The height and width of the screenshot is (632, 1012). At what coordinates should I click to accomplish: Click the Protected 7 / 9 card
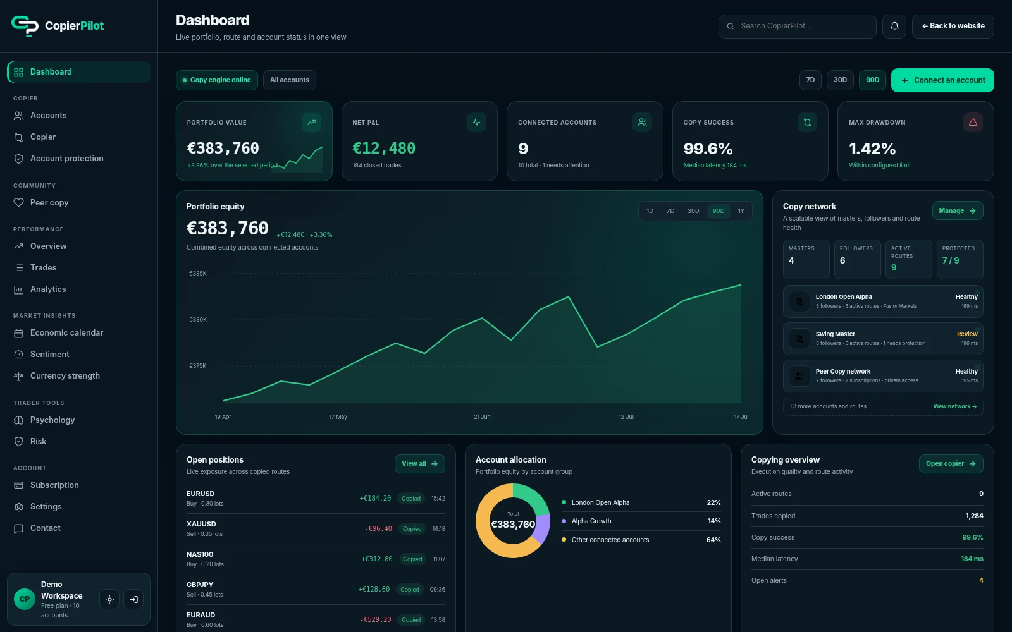point(960,259)
